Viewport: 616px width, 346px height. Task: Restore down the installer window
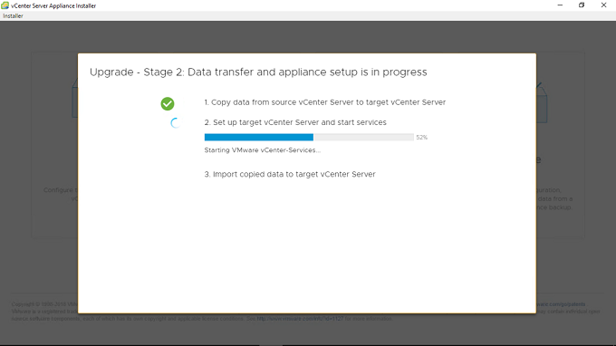click(582, 5)
